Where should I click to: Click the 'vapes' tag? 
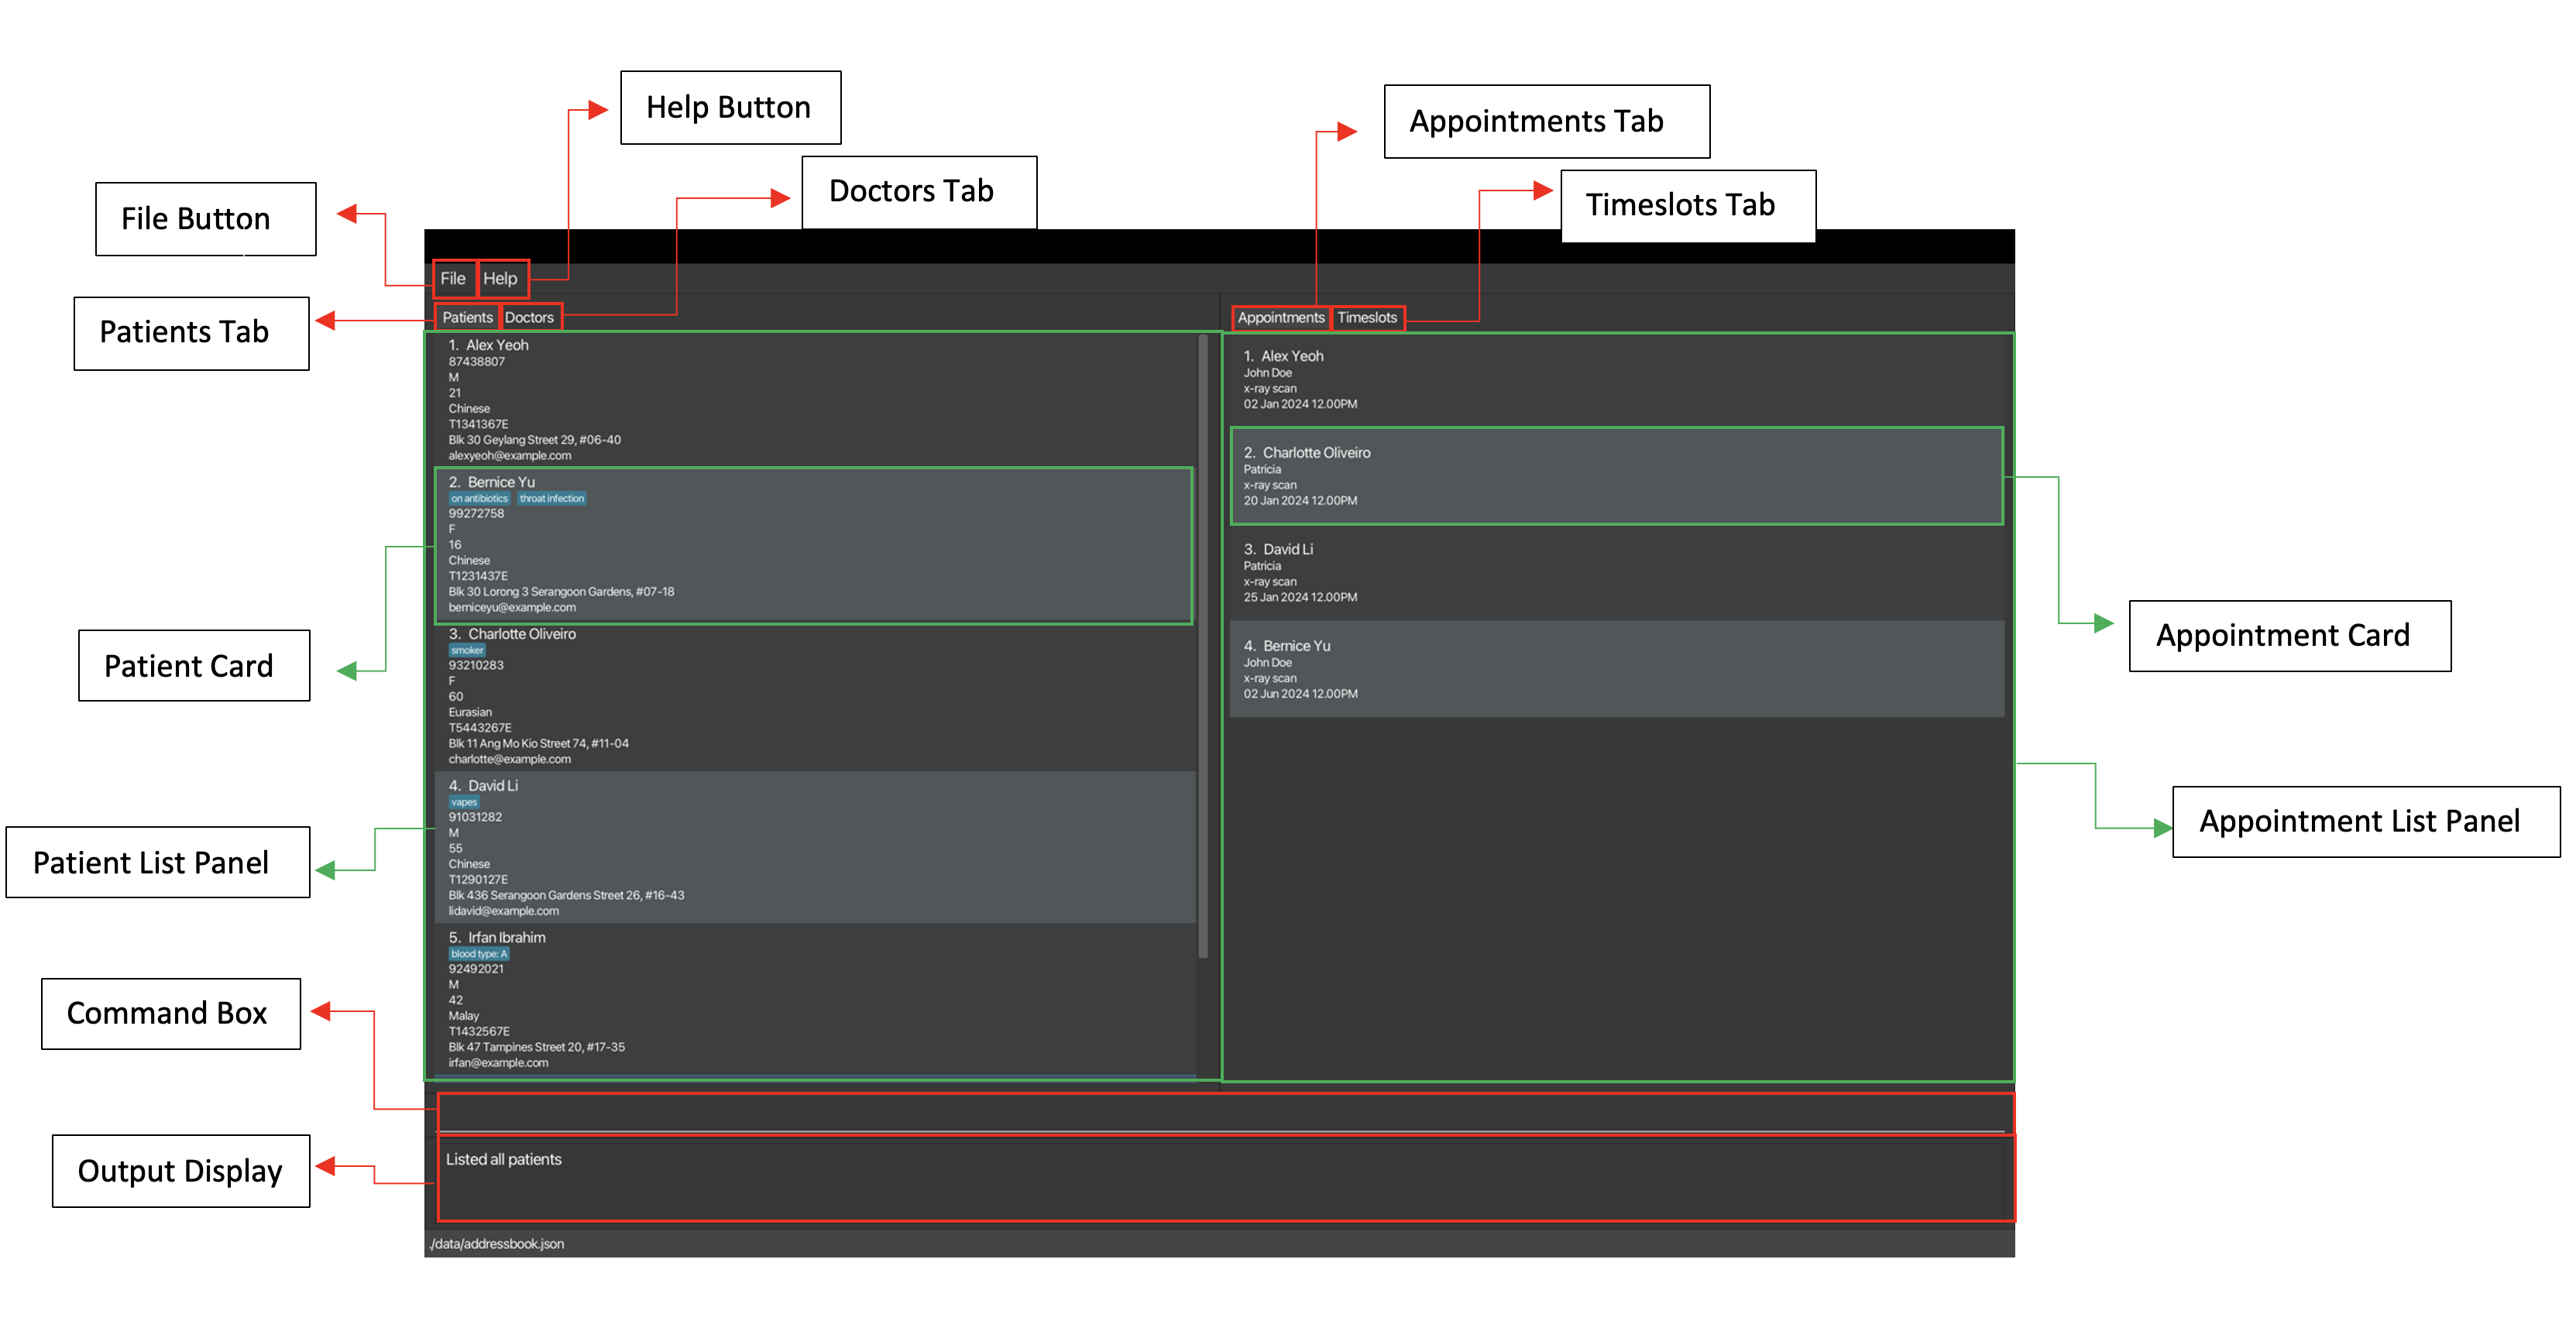click(x=464, y=802)
